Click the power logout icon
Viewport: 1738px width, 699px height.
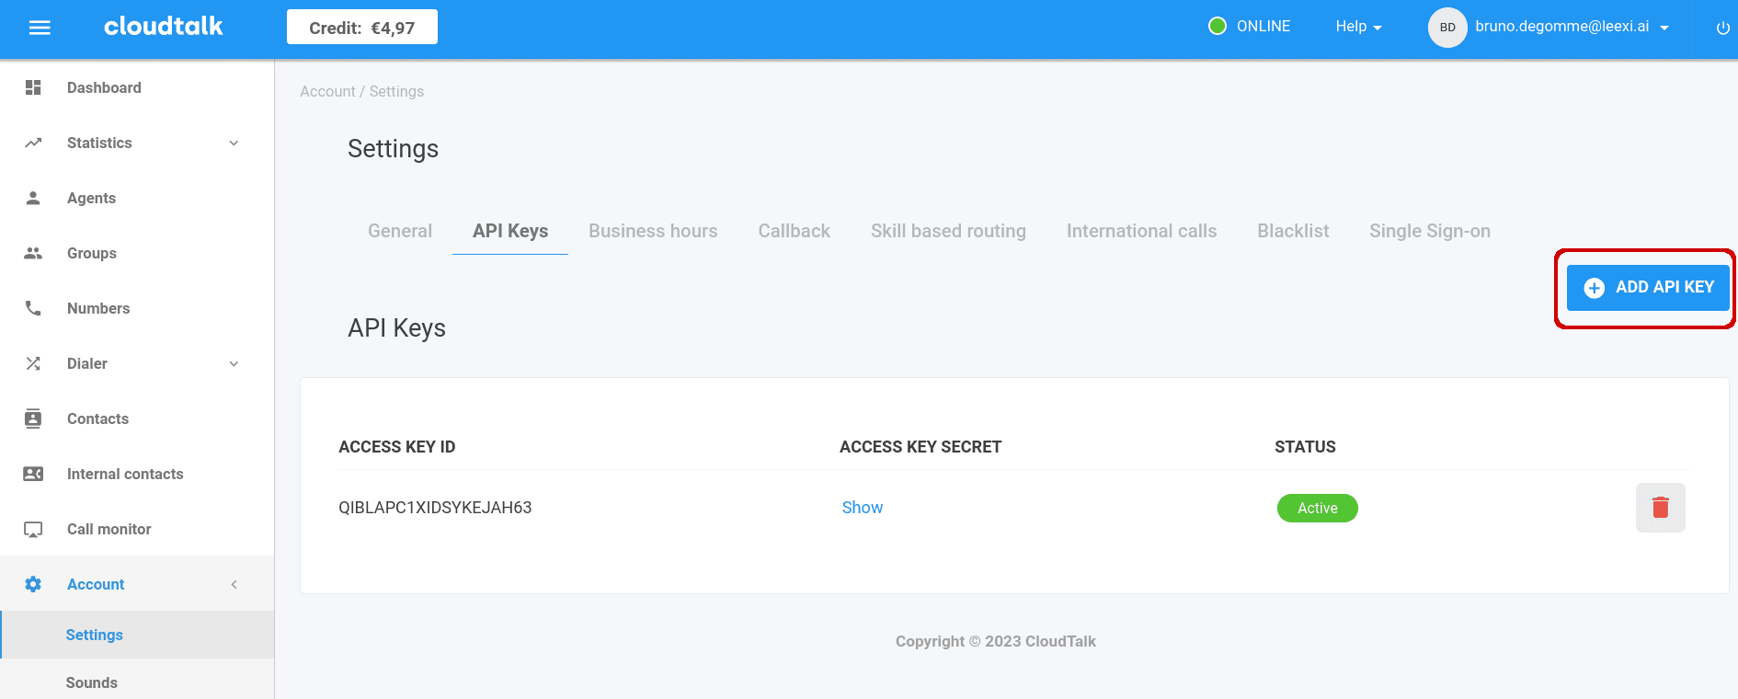1722,29
